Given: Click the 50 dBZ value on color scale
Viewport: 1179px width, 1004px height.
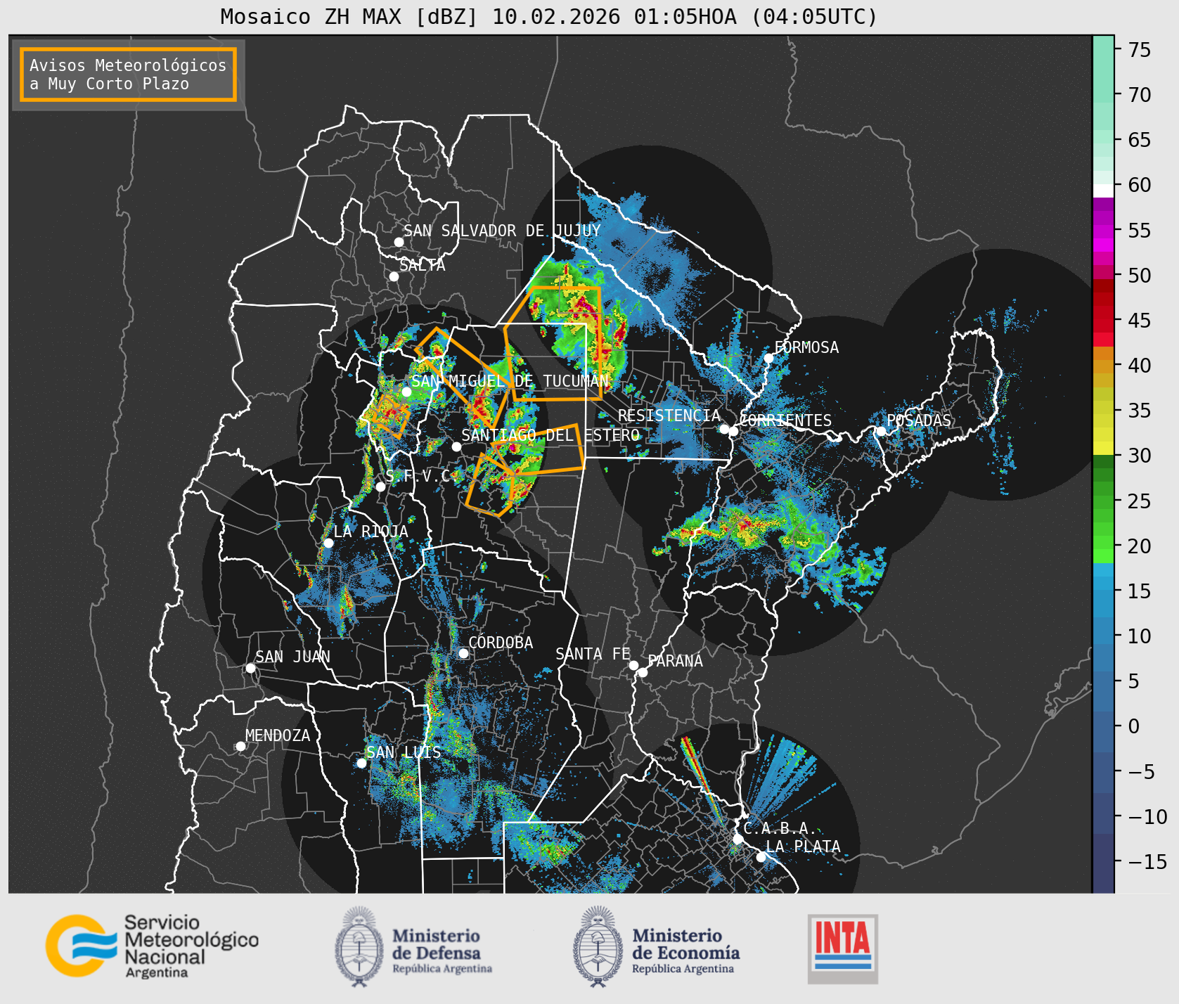Looking at the screenshot, I should [1140, 276].
